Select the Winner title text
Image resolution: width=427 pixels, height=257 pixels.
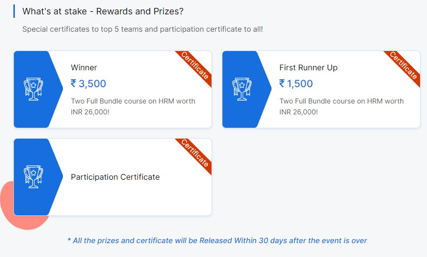pyautogui.click(x=84, y=67)
